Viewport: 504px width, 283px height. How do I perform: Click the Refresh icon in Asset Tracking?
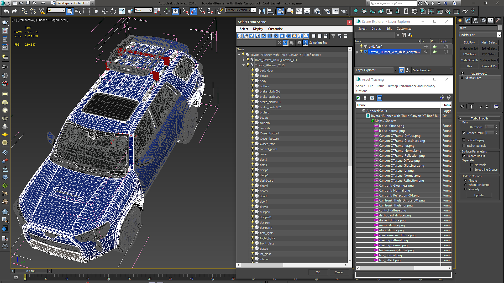click(x=358, y=98)
